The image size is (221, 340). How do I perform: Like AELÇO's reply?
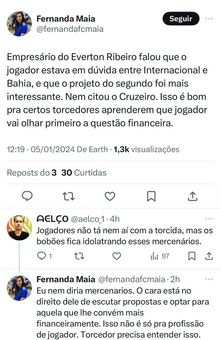point(116,256)
